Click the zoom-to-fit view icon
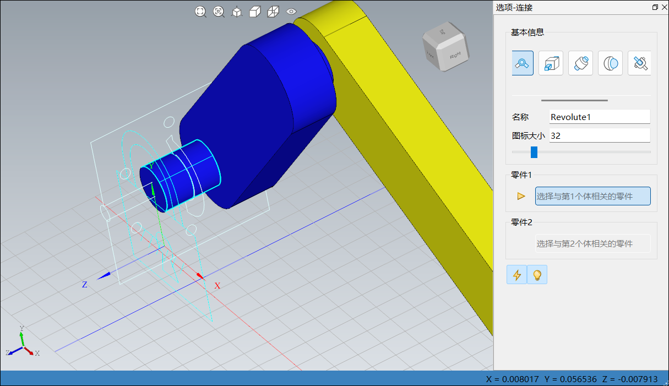This screenshot has width=669, height=386. (x=201, y=12)
